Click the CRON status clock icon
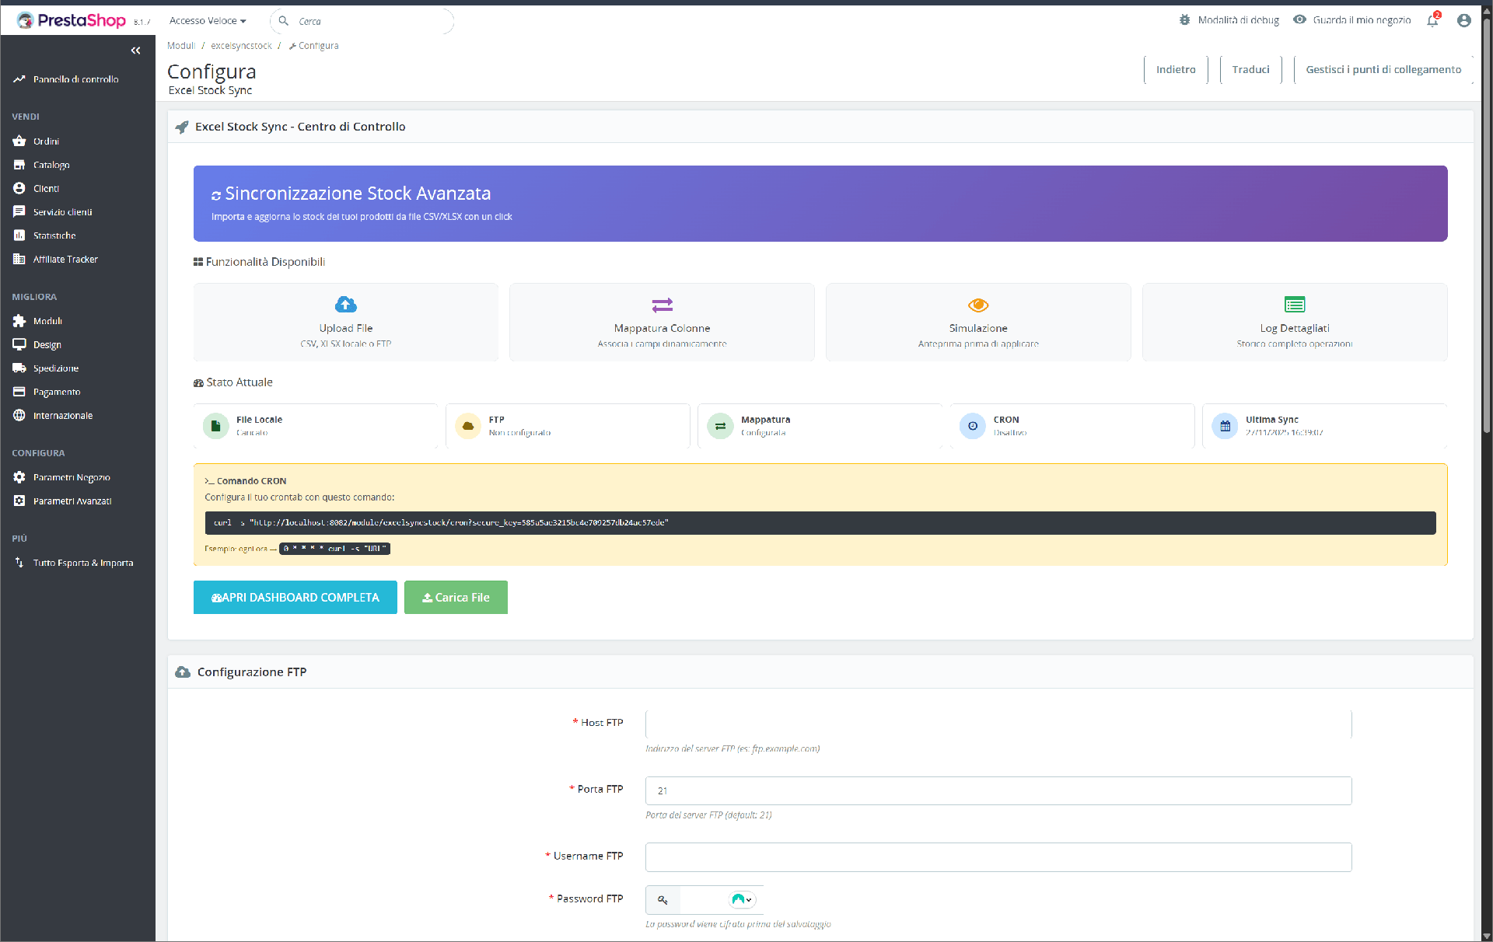The image size is (1493, 942). [972, 426]
